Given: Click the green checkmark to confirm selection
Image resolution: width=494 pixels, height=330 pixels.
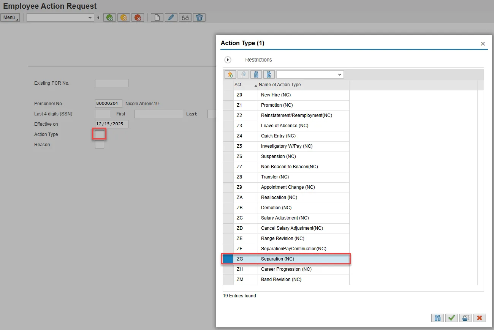Looking at the screenshot, I should click(451, 318).
